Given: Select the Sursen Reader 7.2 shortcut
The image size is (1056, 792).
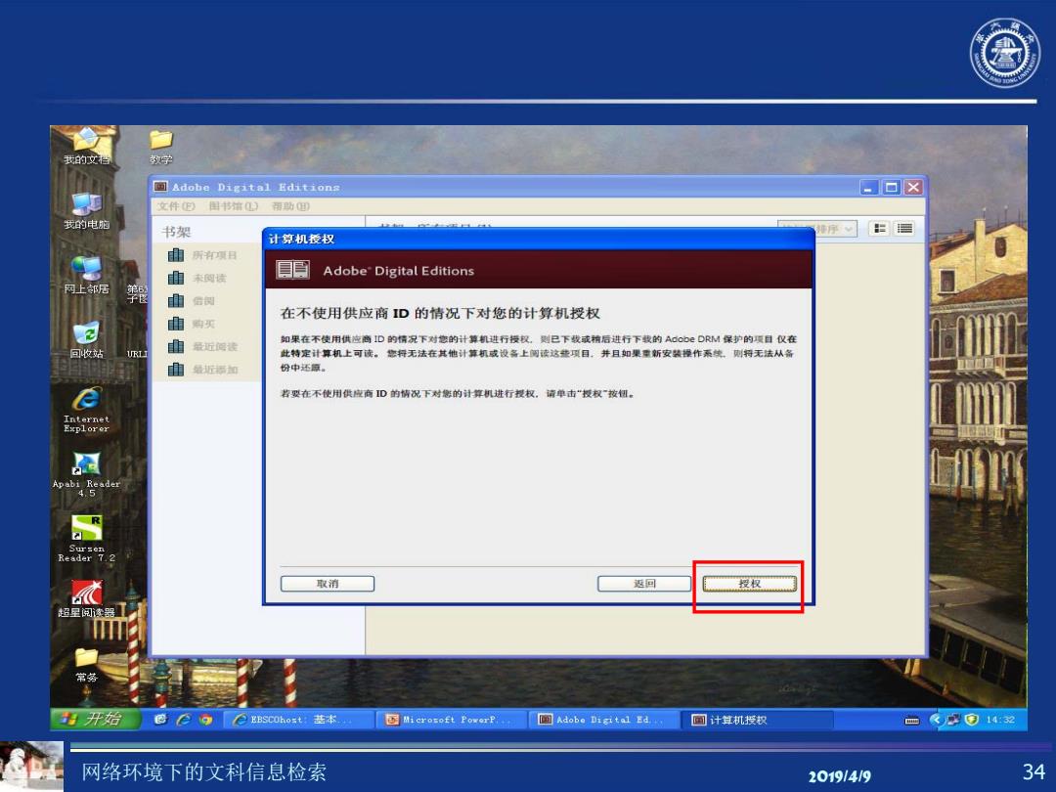Looking at the screenshot, I should pos(86,539).
